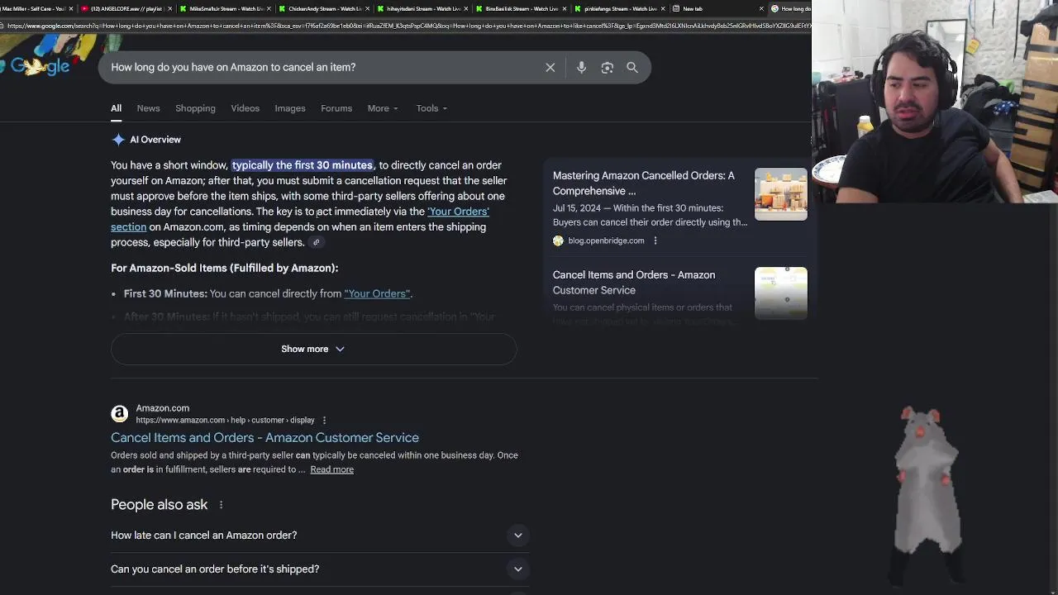
Task: Click the Amazon Customer Service source thumbnail
Action: (x=781, y=293)
